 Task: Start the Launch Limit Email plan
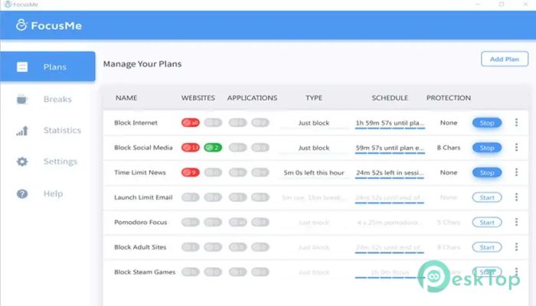[487, 197]
